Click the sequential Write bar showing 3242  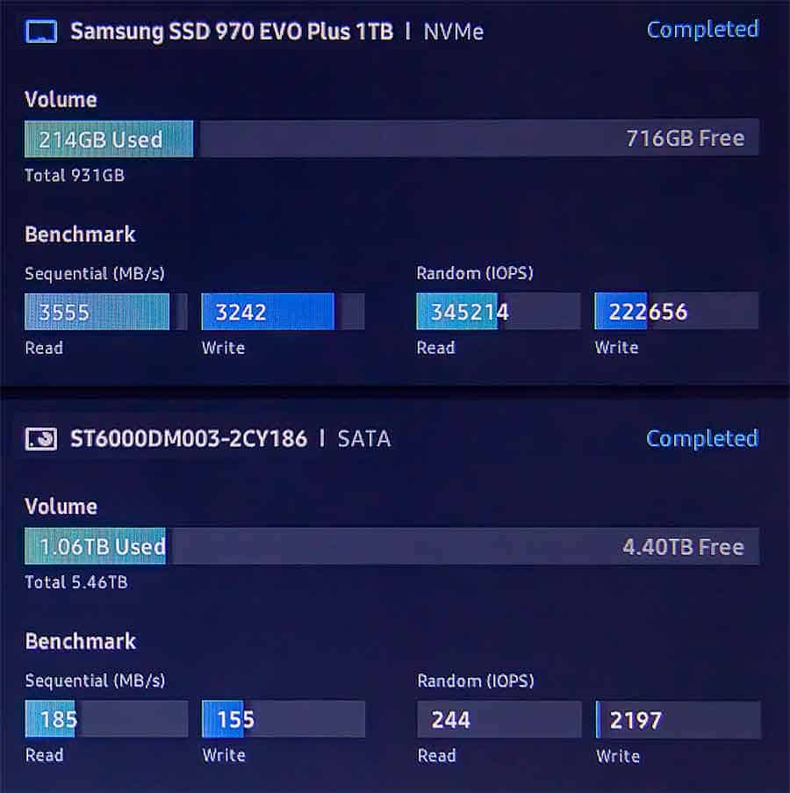(x=268, y=311)
